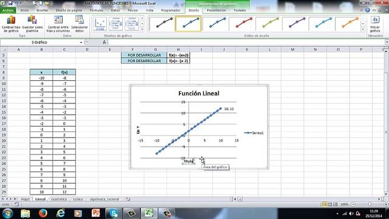The height and width of the screenshot is (219, 389).
Task: Switch to Programador tab
Action: [x=170, y=10]
